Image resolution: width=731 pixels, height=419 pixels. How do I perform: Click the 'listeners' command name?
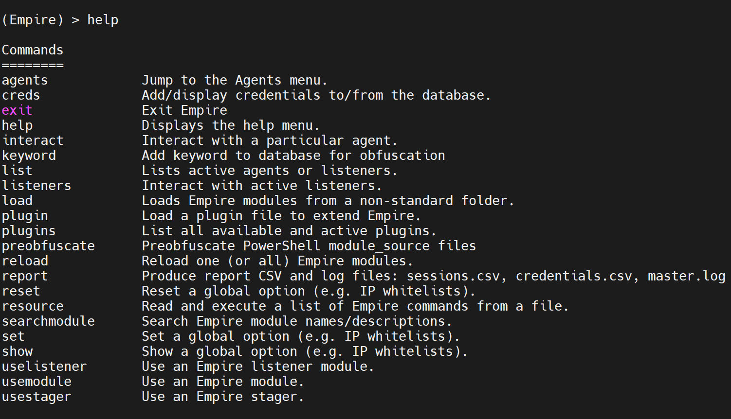37,186
